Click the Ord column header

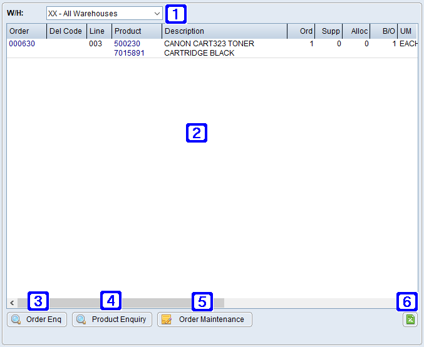(301, 31)
